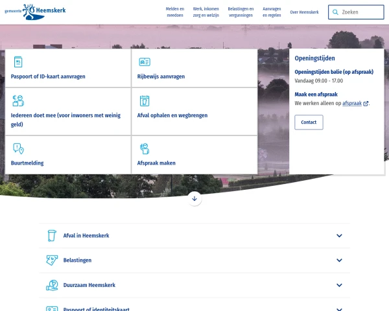
Task: Click the afspraak hyperlink in Openingstijden
Action: [x=352, y=103]
